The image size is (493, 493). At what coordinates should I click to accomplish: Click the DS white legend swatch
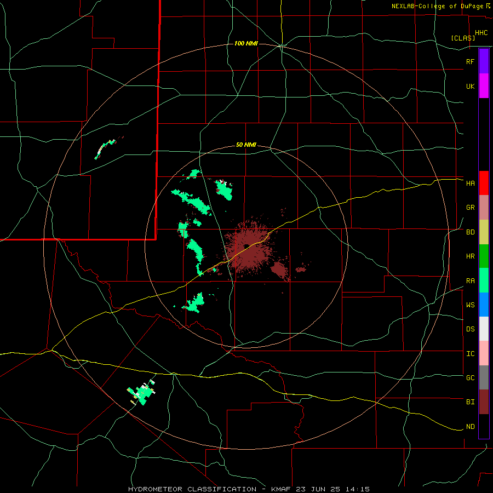point(484,329)
